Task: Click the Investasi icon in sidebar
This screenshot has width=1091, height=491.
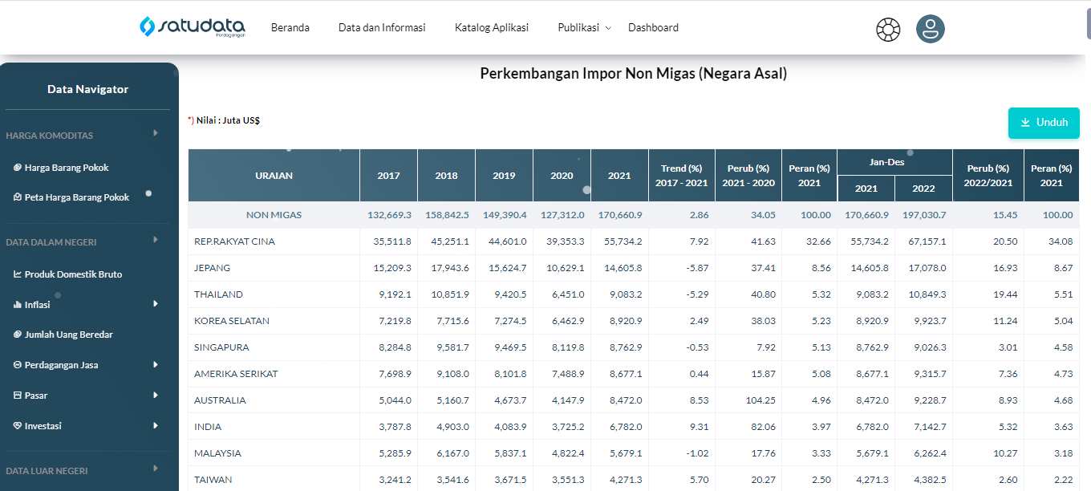Action: tap(18, 426)
